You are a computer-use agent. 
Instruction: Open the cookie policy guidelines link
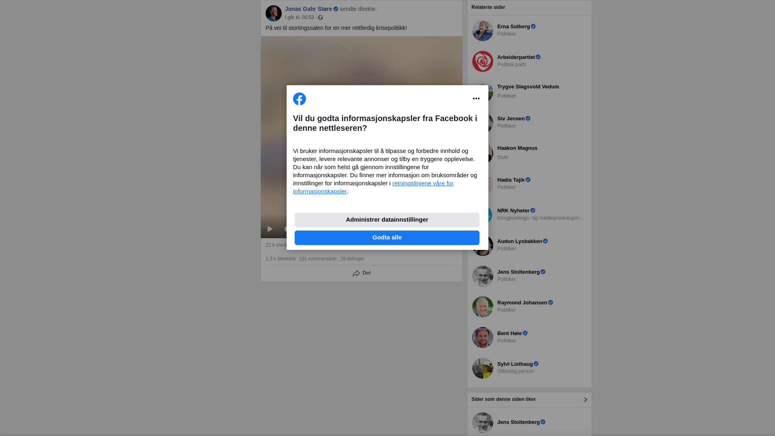[373, 187]
